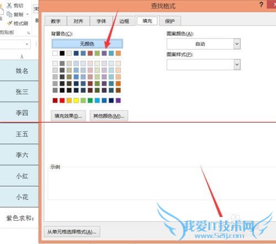The height and width of the screenshot is (244, 276).
Task: Pick the black swatch in theme row
Action: point(62,53)
